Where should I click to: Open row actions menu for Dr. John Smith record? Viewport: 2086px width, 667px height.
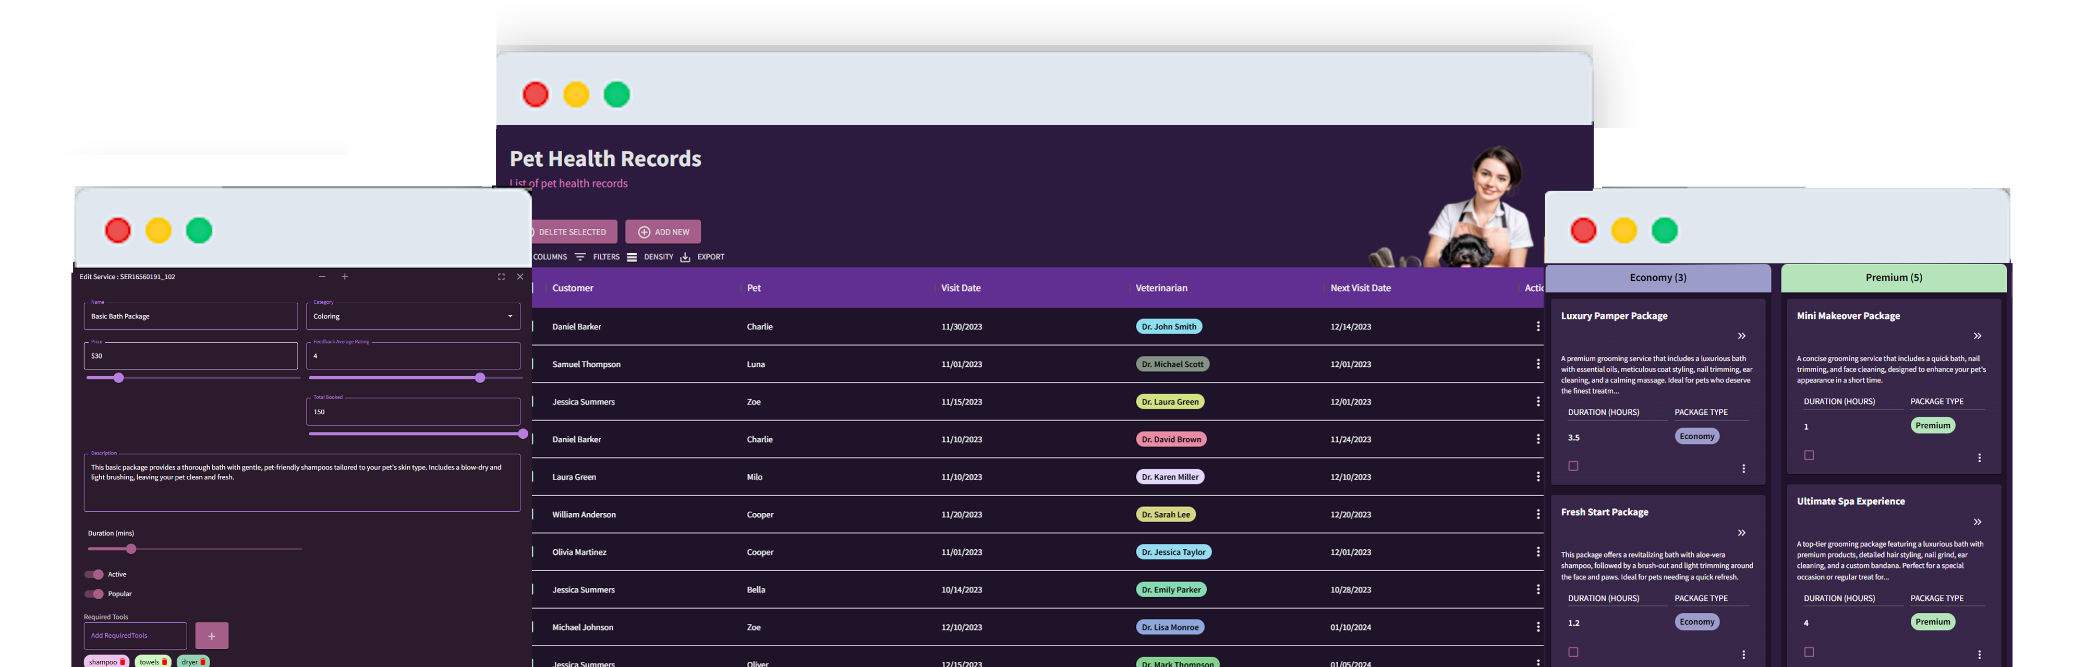point(1538,326)
